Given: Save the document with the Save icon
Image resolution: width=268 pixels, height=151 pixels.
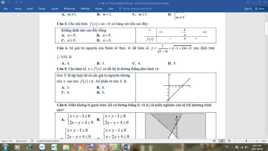Looking at the screenshot, I should [x=3, y=2].
